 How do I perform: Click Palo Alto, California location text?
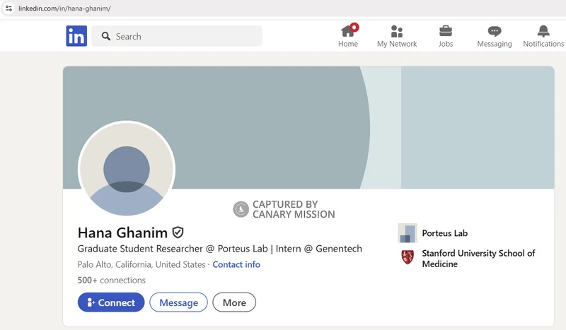[x=141, y=264]
